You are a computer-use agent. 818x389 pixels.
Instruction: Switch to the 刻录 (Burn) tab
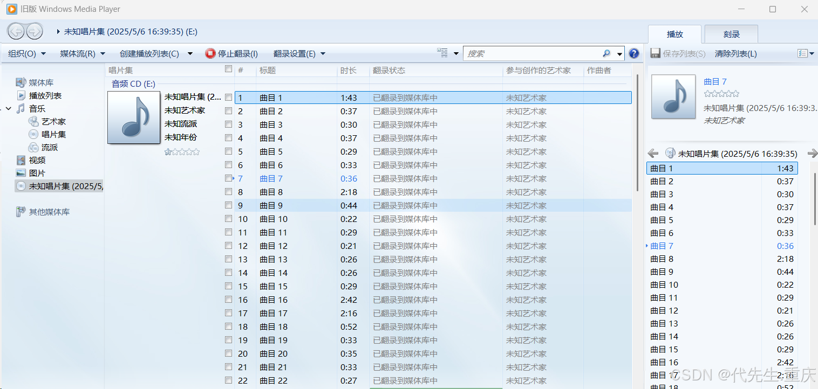click(731, 33)
